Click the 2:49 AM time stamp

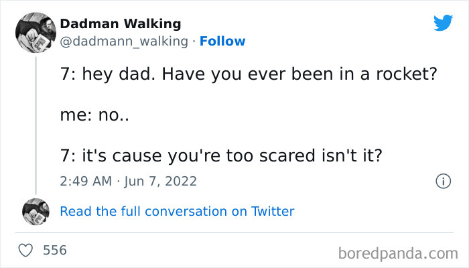(84, 181)
